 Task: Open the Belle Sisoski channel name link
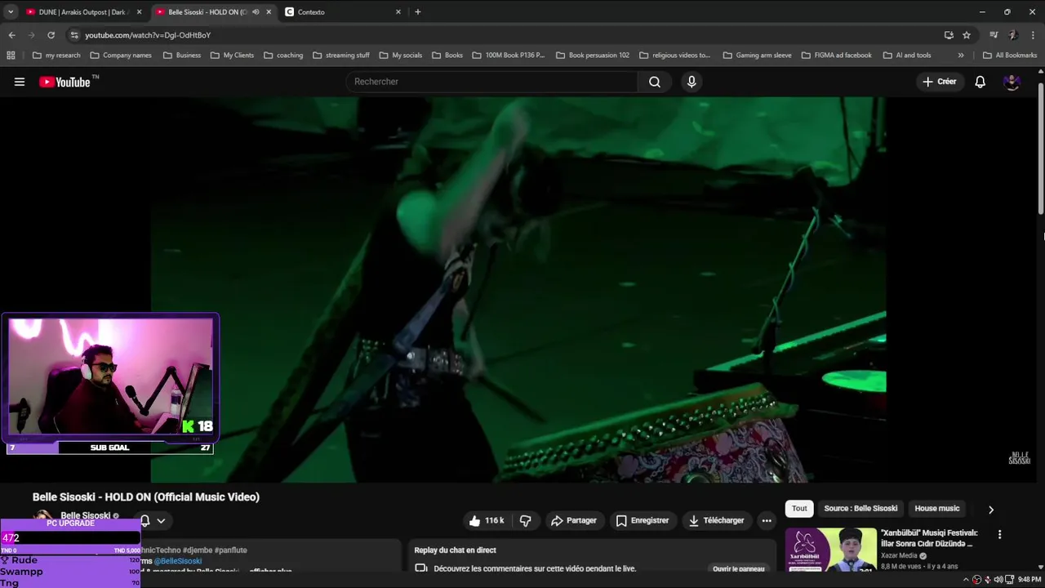(85, 515)
